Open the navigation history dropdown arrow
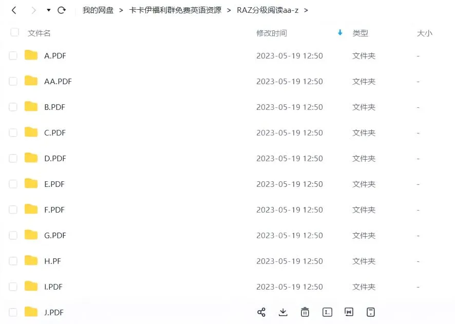This screenshot has height=324, width=455. coord(48,10)
